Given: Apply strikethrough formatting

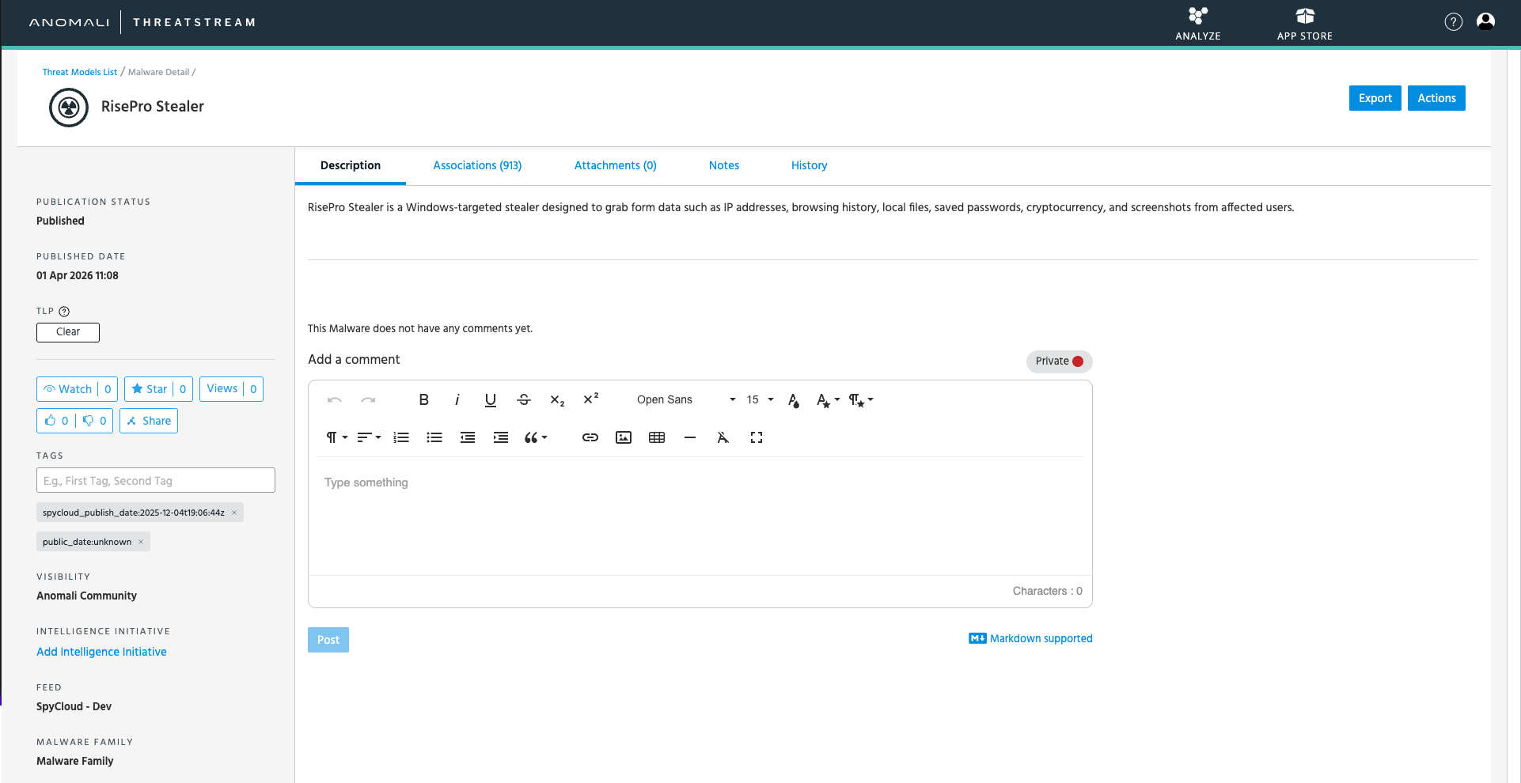Looking at the screenshot, I should [524, 400].
